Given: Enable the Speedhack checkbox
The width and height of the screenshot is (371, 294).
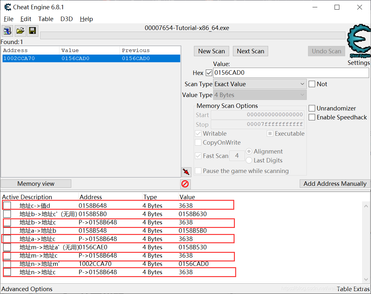Looking at the screenshot, I should coord(312,117).
